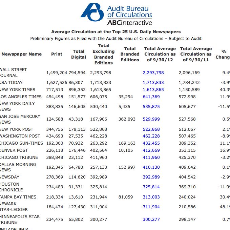This screenshot has height=230, width=230.
Task: Click the NEW YORK TIMES newspaper name
Action: pyautogui.click(x=18, y=89)
